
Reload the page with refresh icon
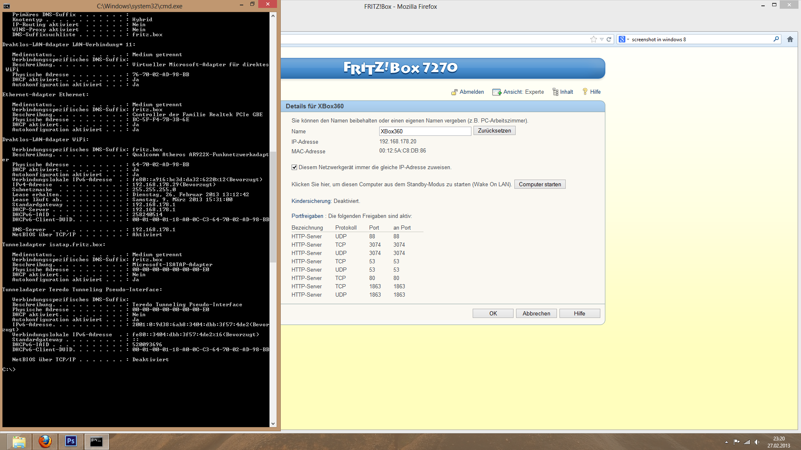click(609, 39)
